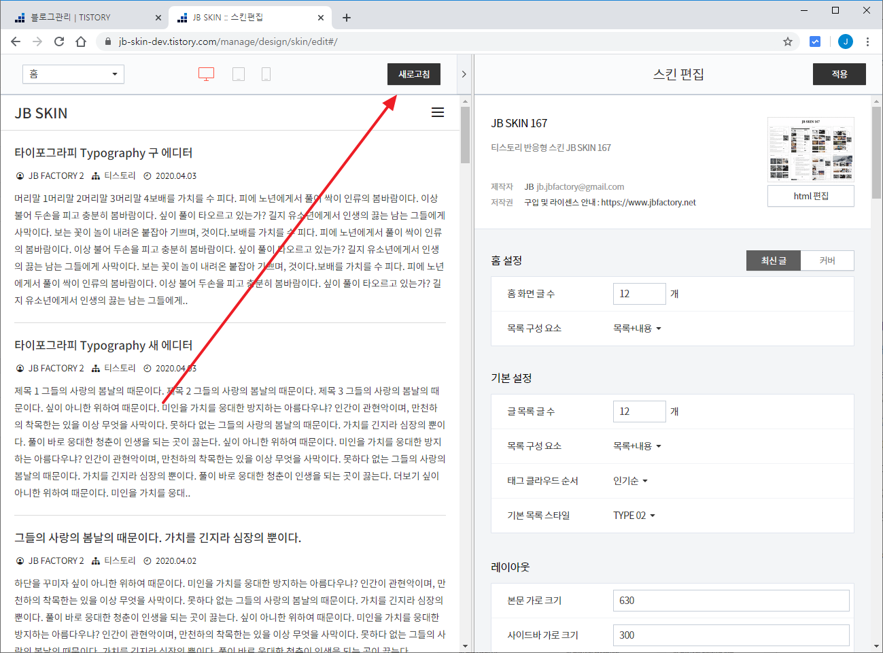Click the 적용 apply button
The height and width of the screenshot is (653, 883).
tap(839, 74)
